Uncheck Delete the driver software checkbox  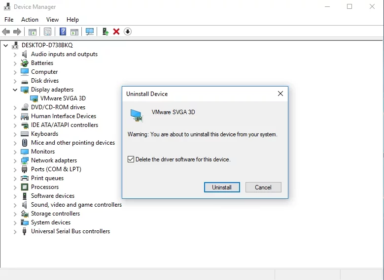click(x=131, y=159)
